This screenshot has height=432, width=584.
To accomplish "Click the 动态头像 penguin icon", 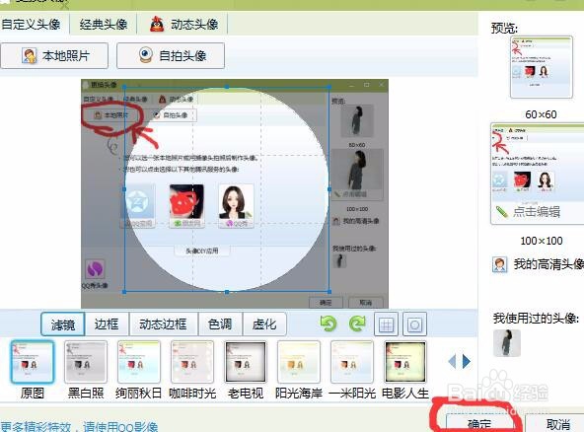I will [157, 25].
